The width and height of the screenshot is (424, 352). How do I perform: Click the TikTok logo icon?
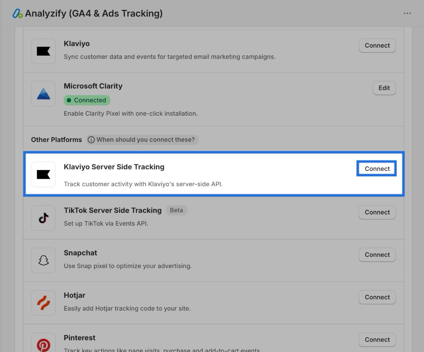coord(43,218)
